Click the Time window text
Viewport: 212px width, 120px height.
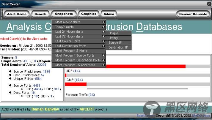point(26,49)
